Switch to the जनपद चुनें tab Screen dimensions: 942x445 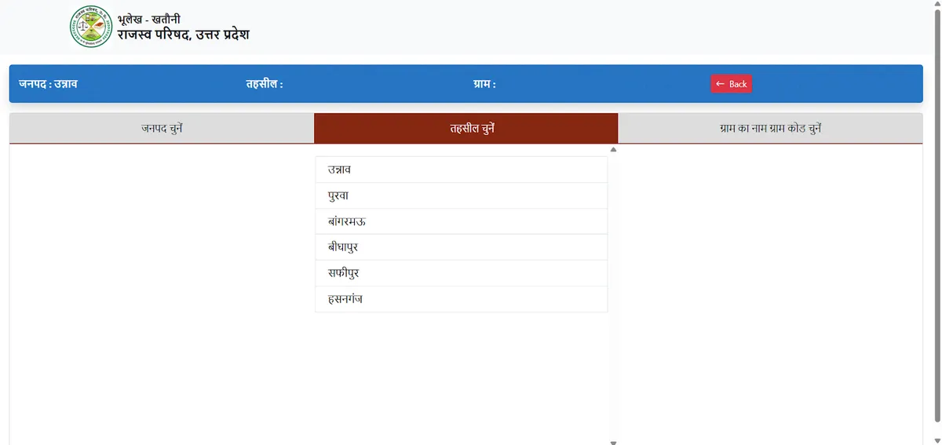[162, 128]
